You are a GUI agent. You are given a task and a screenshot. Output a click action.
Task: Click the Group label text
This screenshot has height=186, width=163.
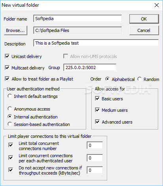point(54,68)
